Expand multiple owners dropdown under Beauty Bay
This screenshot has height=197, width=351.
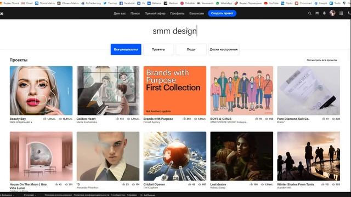coord(21,122)
